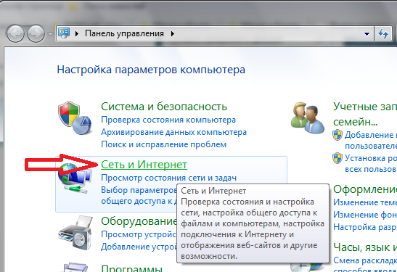Click the Forward navigation arrow button
Image resolution: width=397 pixels, height=272 pixels.
click(x=36, y=33)
